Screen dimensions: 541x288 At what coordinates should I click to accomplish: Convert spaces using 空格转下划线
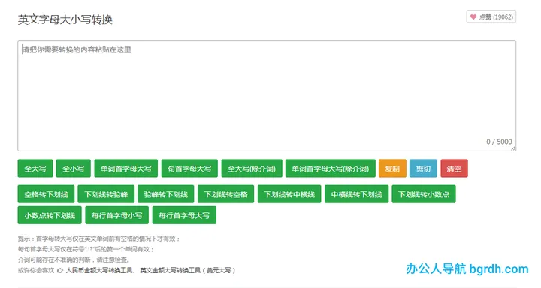46,194
